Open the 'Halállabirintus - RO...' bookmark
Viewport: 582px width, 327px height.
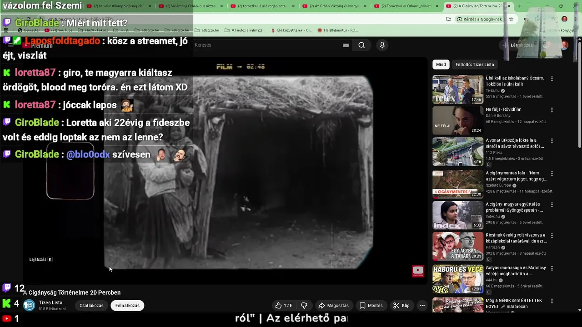[x=338, y=30]
